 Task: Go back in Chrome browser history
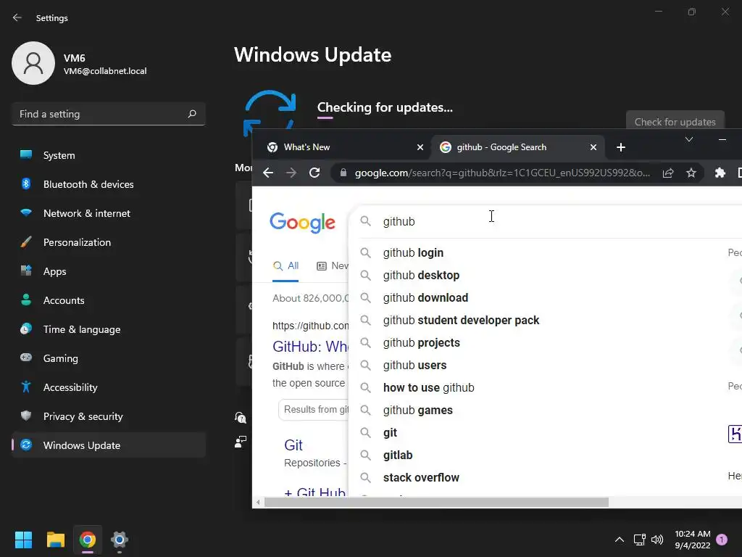pyautogui.click(x=268, y=173)
